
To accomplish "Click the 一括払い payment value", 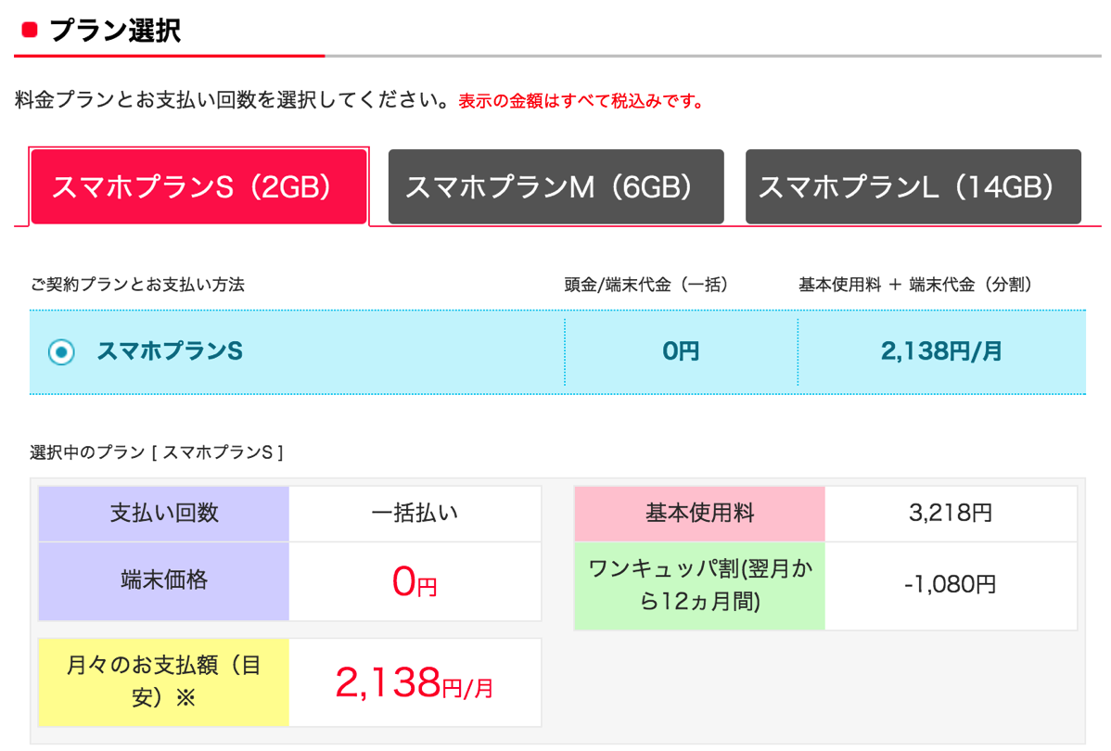I will pyautogui.click(x=415, y=514).
